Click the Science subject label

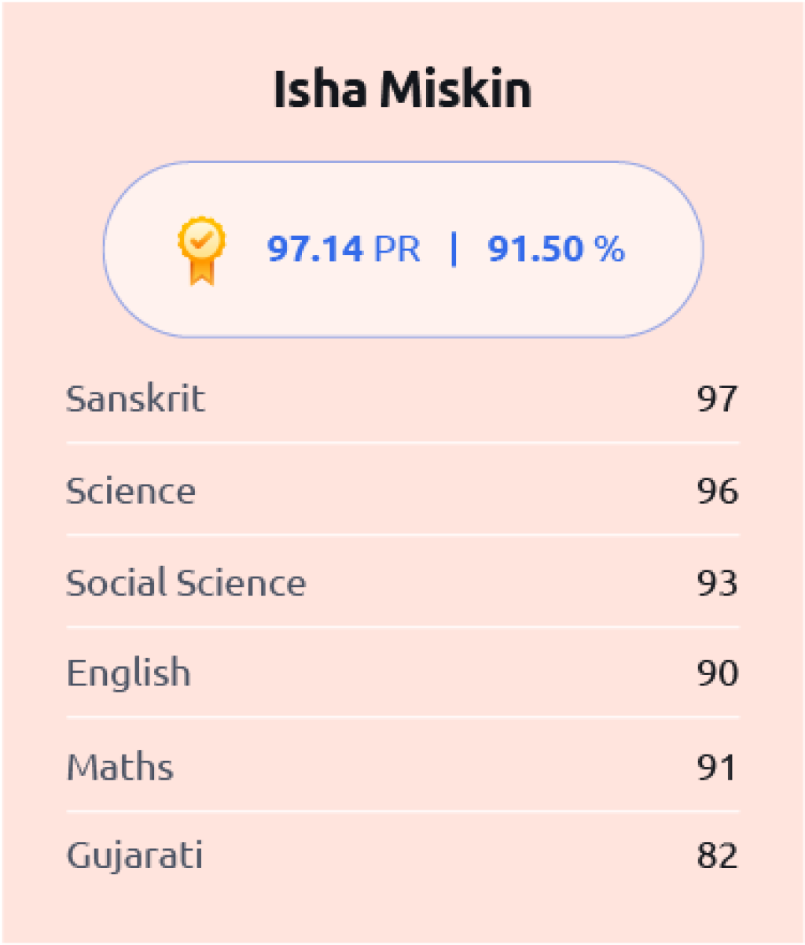pyautogui.click(x=130, y=491)
